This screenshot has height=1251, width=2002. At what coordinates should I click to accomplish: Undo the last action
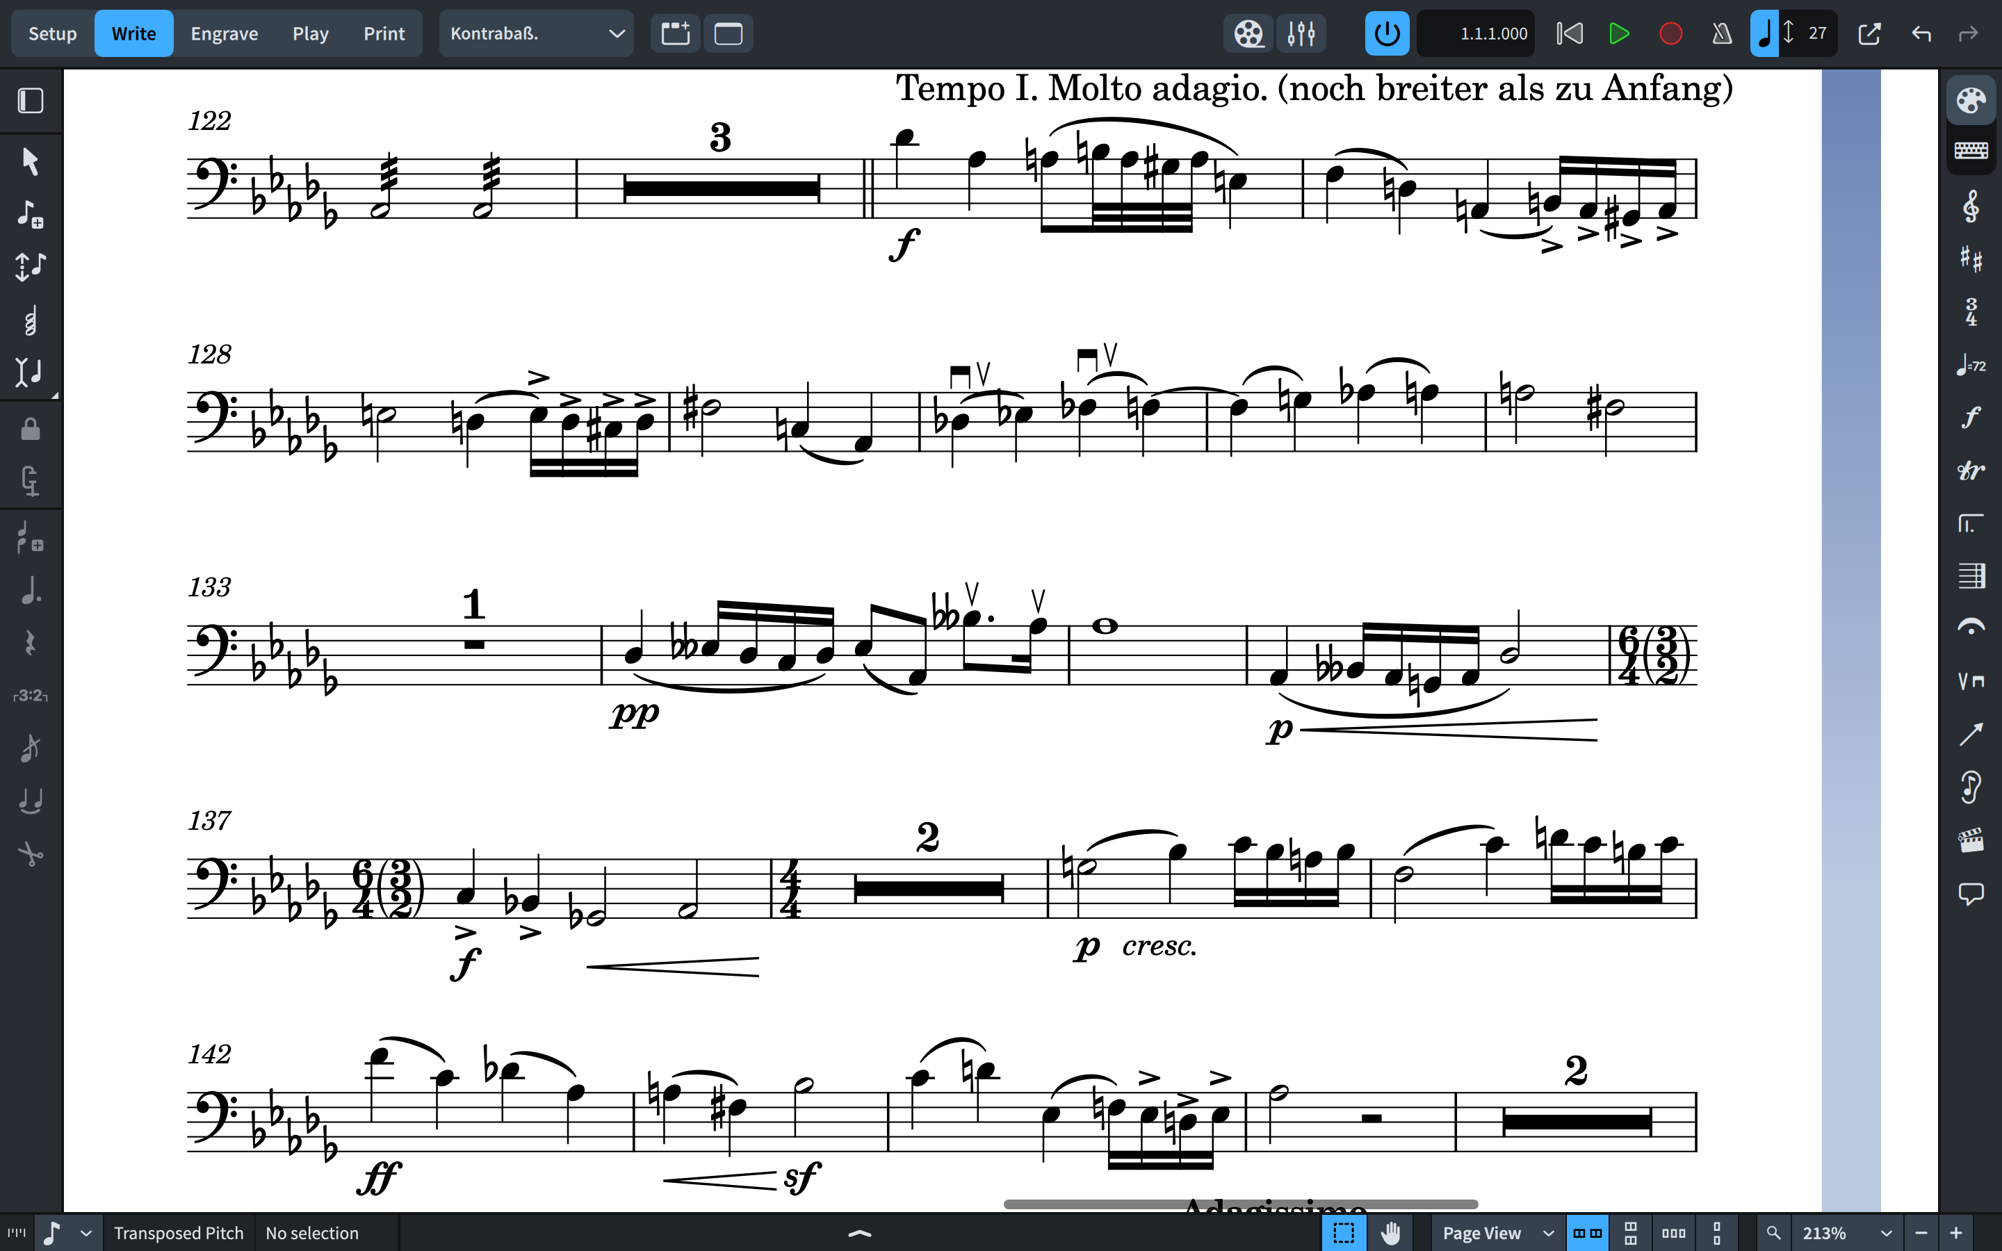[1921, 34]
